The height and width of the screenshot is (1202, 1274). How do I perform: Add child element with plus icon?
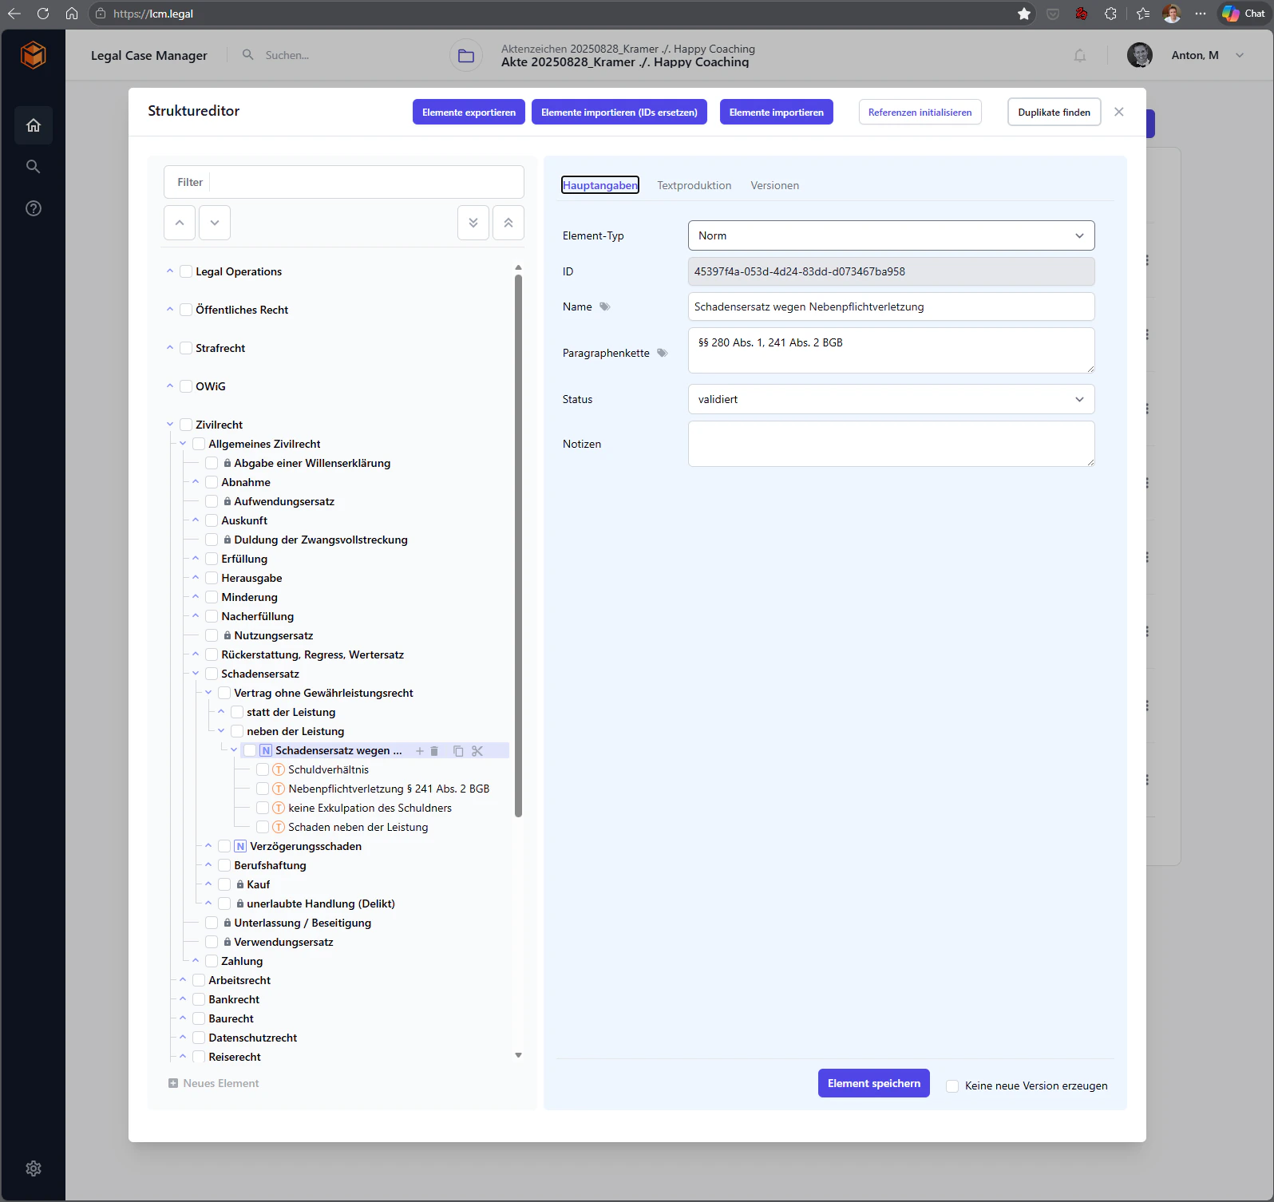click(420, 751)
